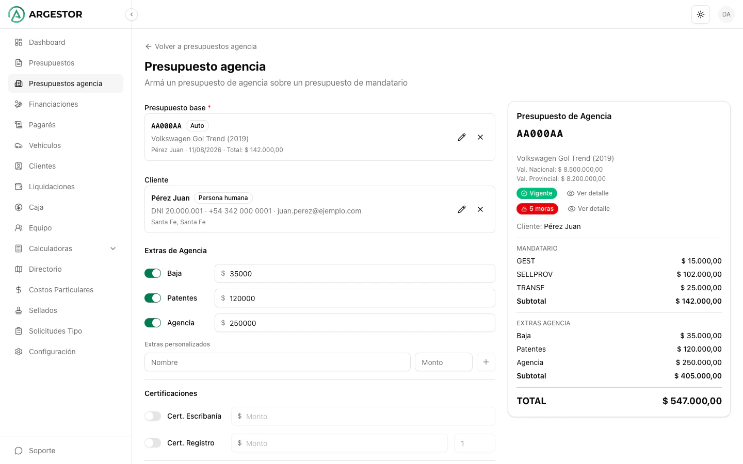Click the Liquidaciones wallet icon

click(x=19, y=187)
